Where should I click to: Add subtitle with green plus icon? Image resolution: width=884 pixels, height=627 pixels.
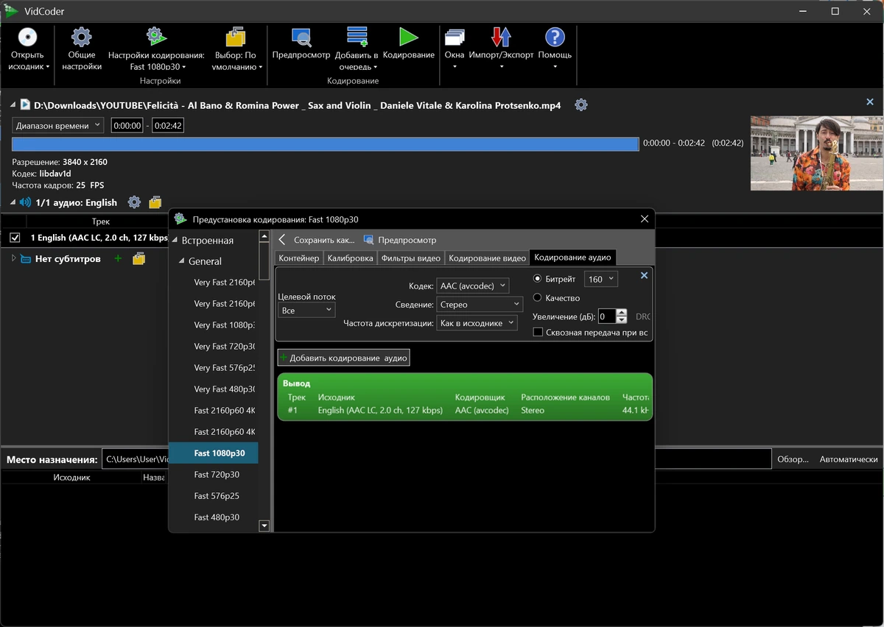[x=118, y=258]
